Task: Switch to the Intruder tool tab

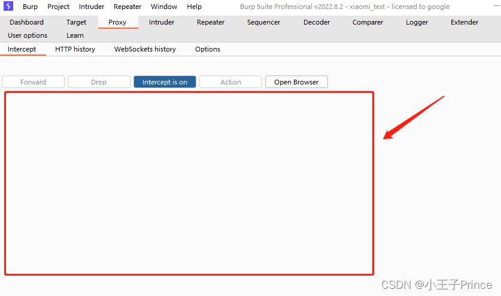Action: 162,22
